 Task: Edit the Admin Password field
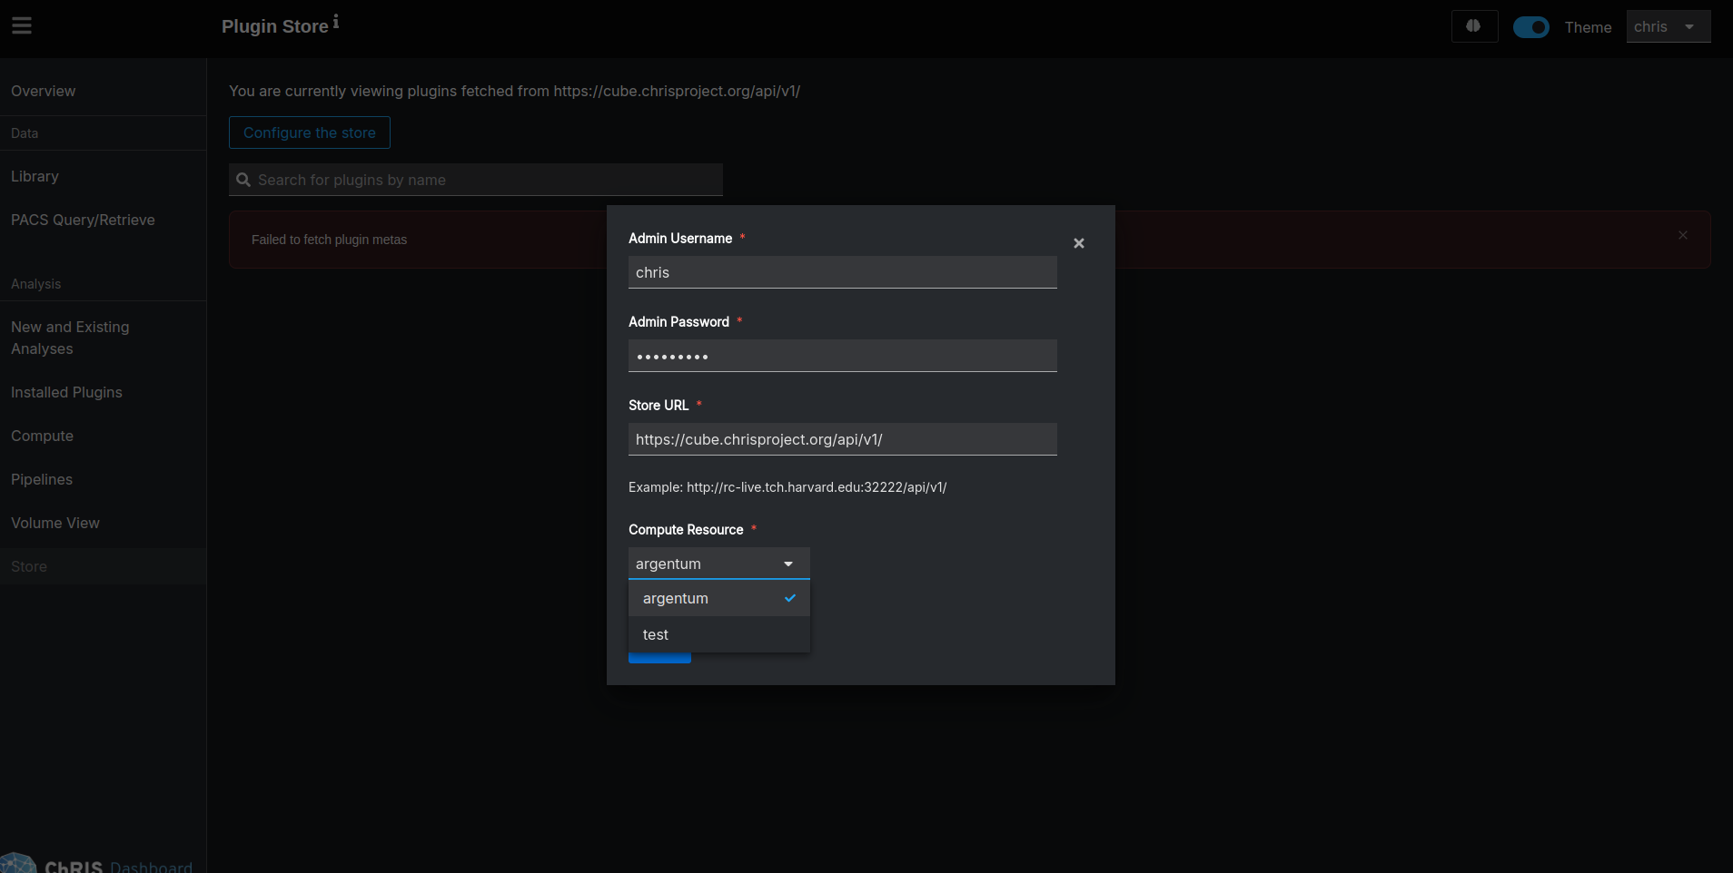point(843,356)
